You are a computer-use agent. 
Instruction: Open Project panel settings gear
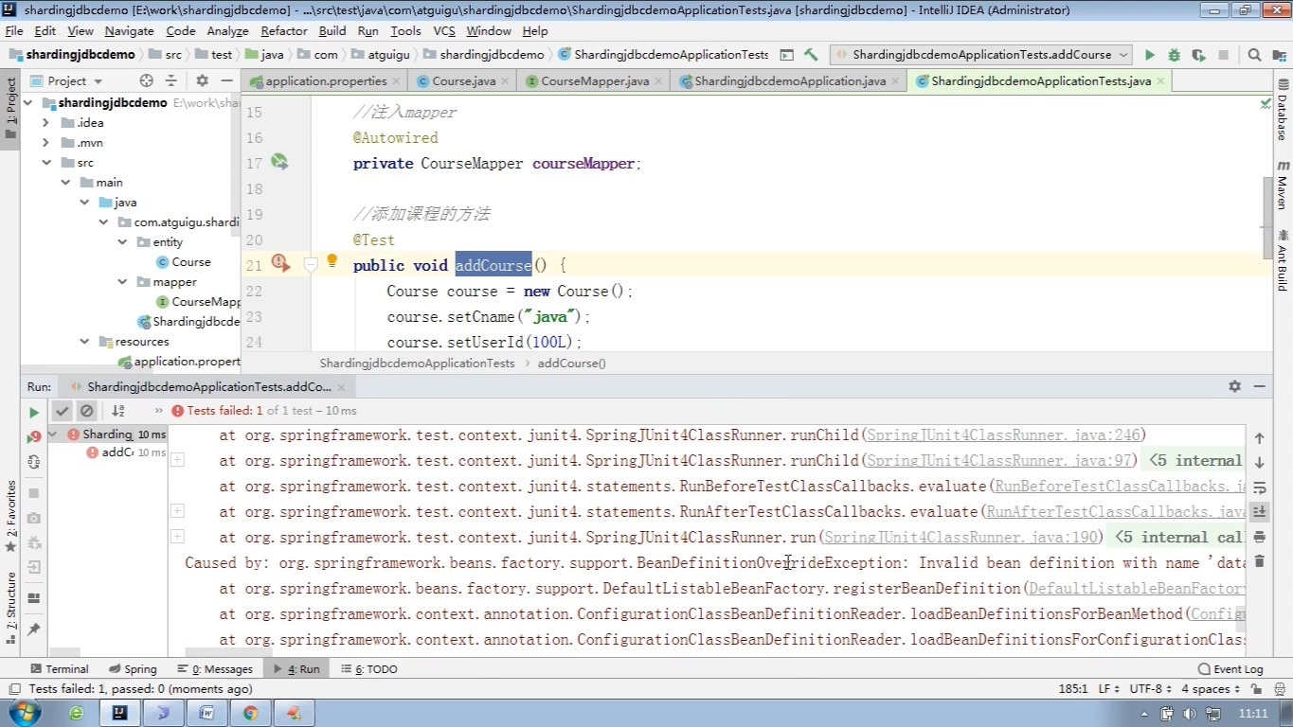[x=202, y=80]
